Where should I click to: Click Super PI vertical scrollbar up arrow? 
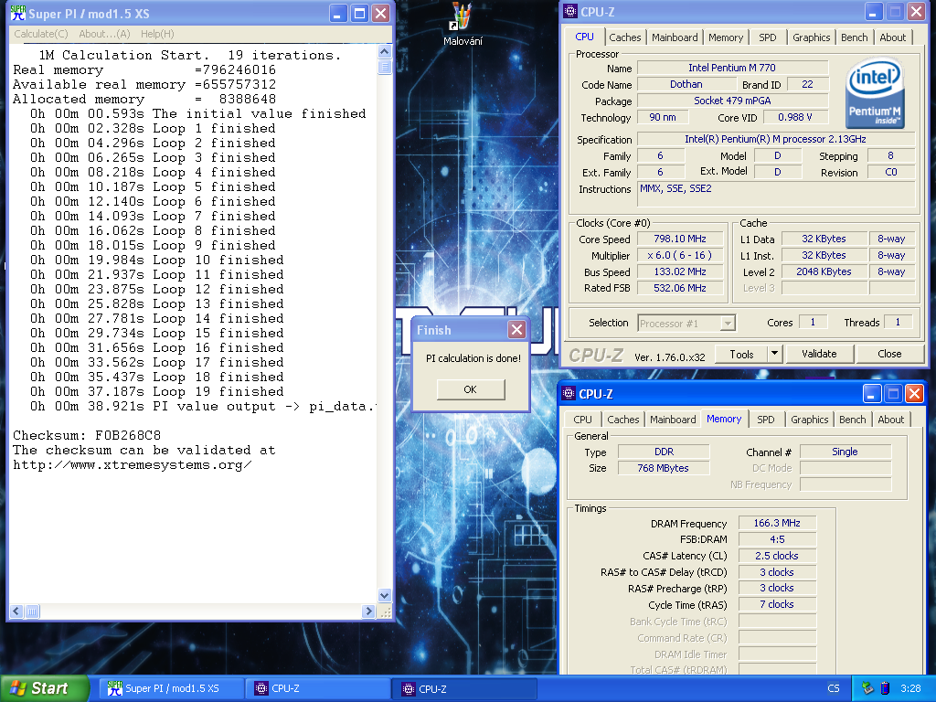pos(385,52)
